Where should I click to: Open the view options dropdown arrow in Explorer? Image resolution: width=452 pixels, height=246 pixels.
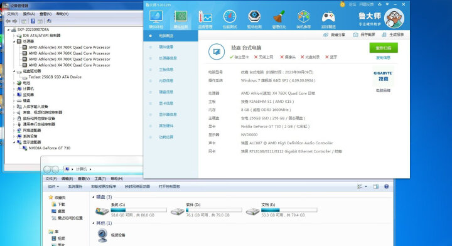point(366,186)
